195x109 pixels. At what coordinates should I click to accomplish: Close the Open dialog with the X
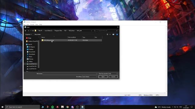(118, 27)
